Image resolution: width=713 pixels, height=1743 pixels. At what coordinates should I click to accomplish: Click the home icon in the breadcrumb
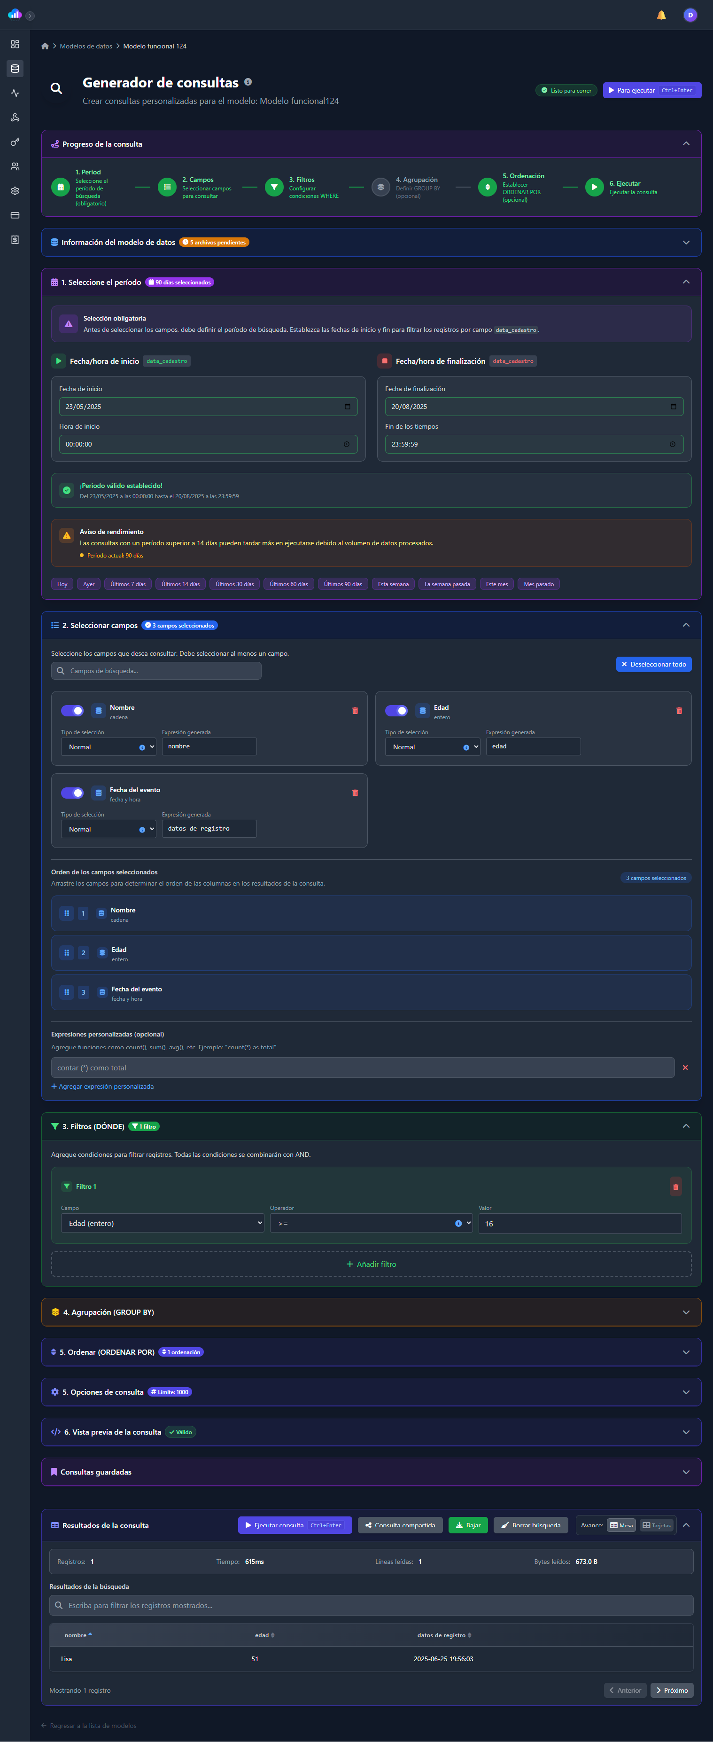pos(45,47)
